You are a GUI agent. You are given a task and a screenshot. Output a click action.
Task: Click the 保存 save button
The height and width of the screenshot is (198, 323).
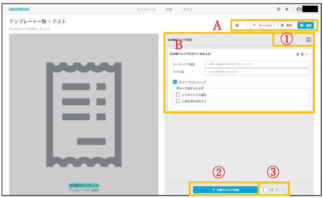306,26
